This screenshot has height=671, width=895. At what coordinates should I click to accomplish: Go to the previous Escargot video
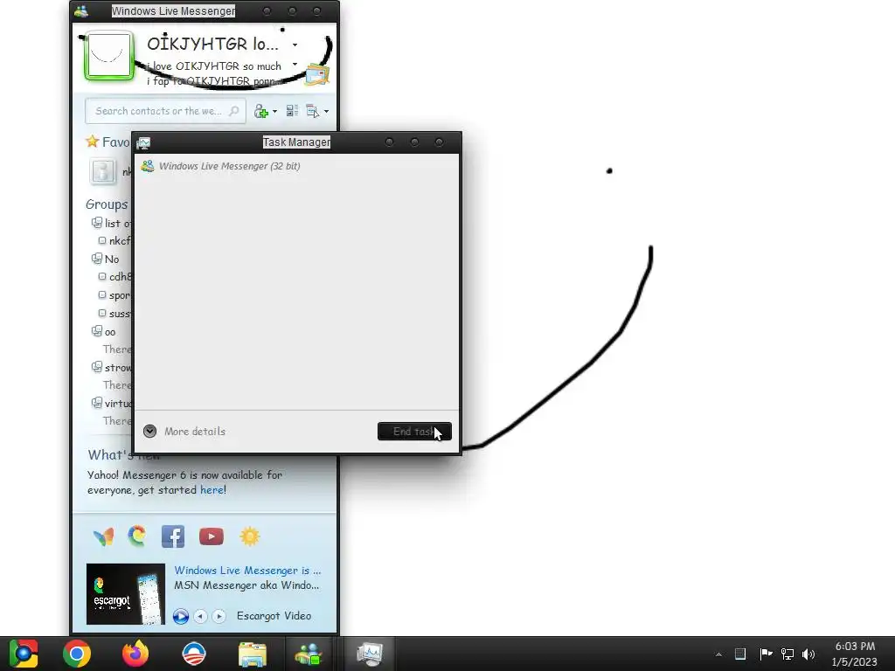click(200, 616)
